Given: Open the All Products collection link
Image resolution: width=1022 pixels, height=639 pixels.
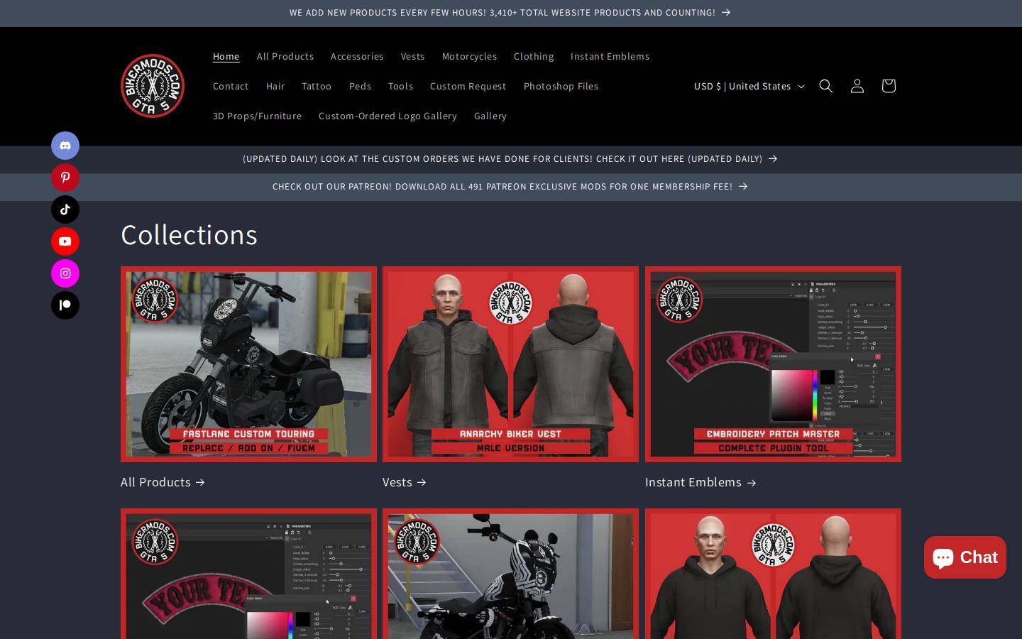Looking at the screenshot, I should [163, 482].
